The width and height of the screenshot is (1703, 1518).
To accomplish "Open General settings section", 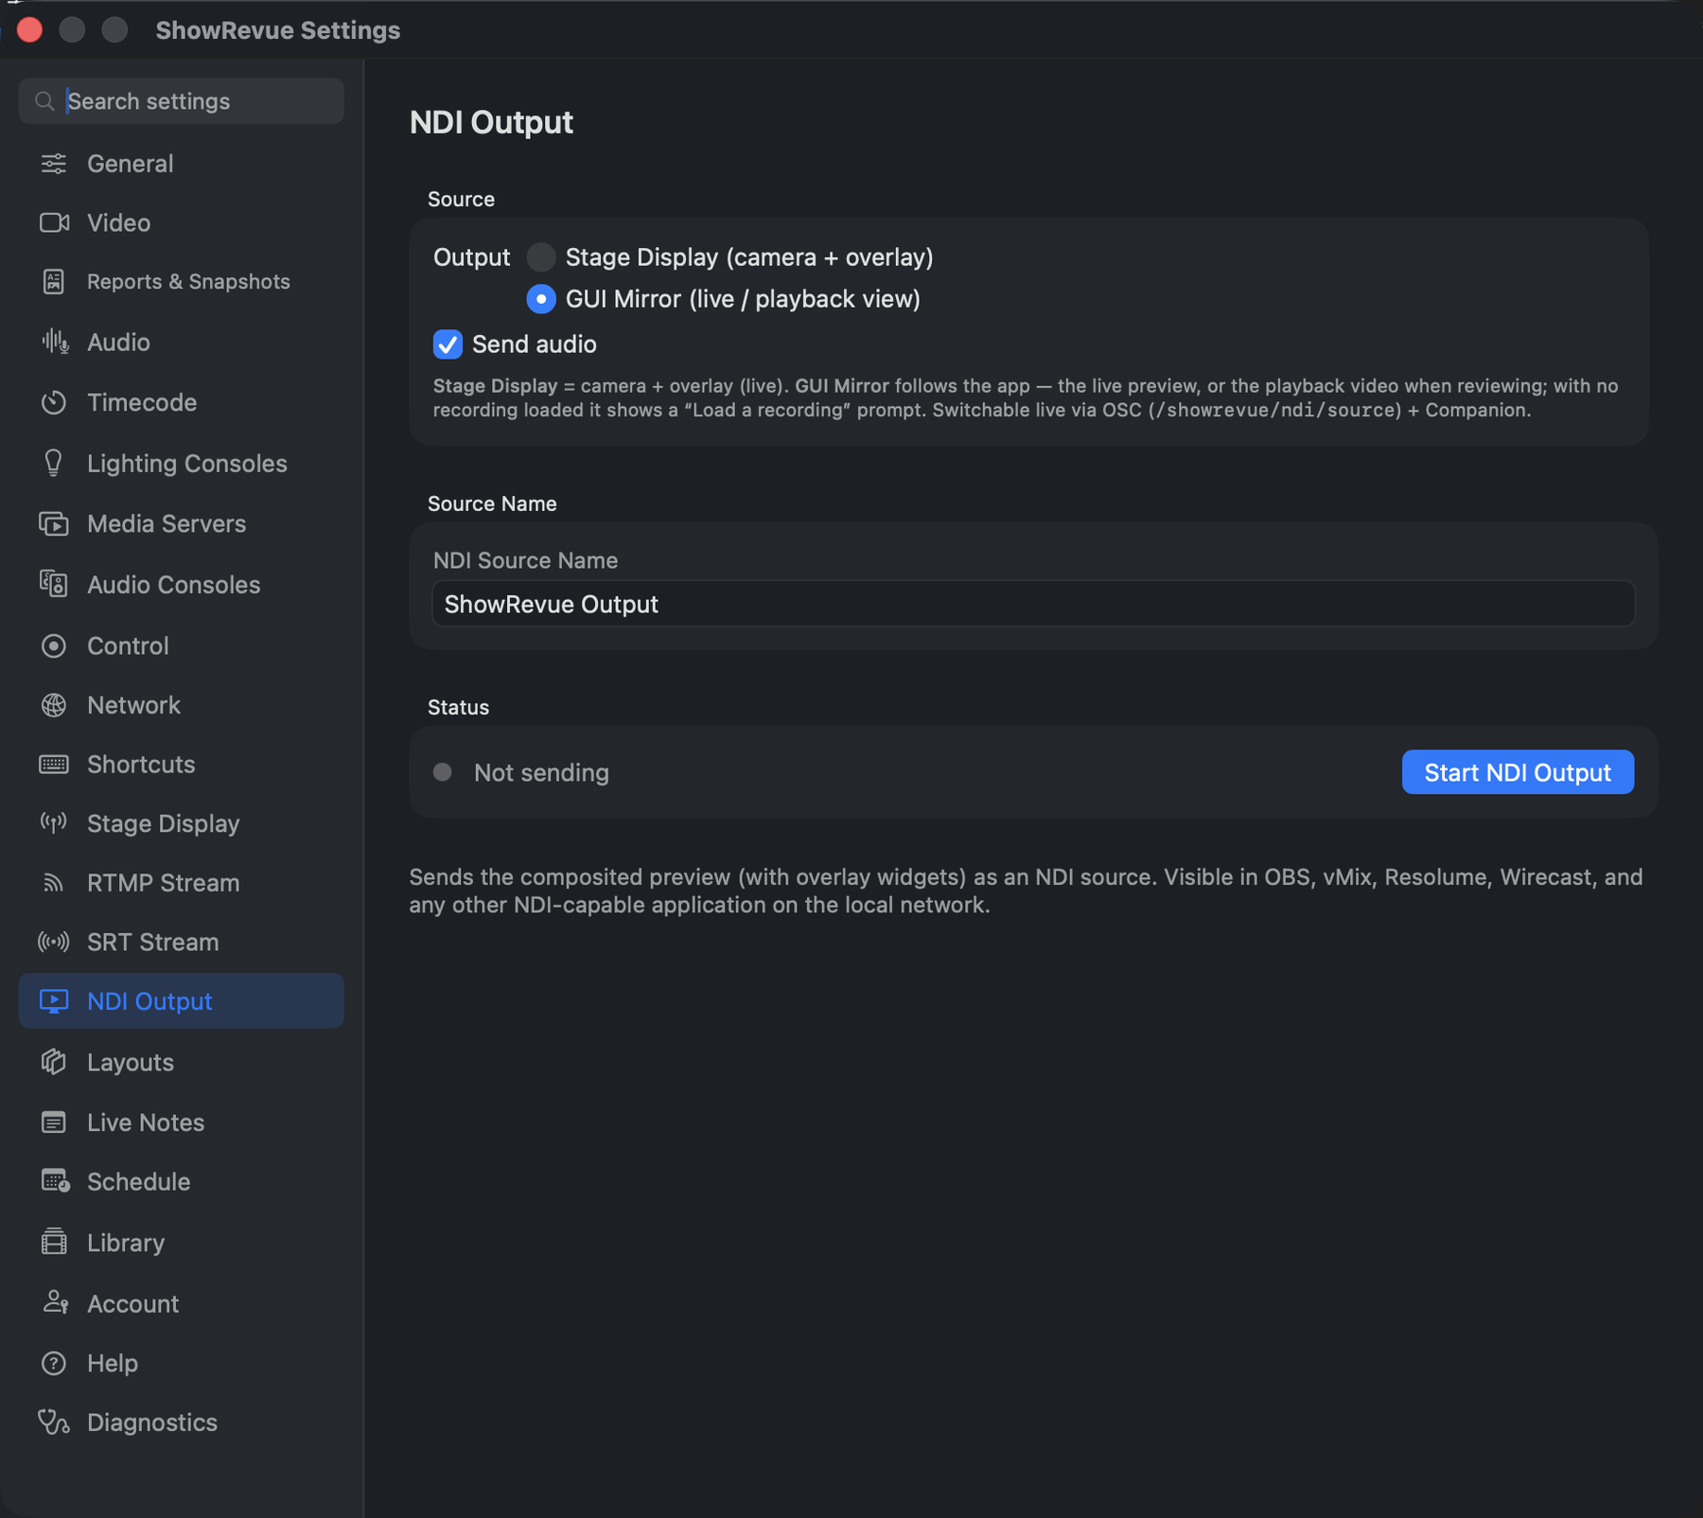I will click(x=182, y=164).
